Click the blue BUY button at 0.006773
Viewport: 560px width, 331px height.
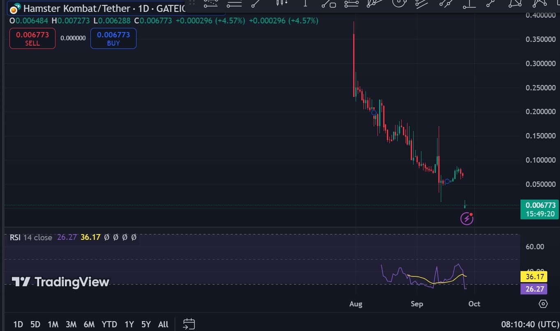(113, 39)
